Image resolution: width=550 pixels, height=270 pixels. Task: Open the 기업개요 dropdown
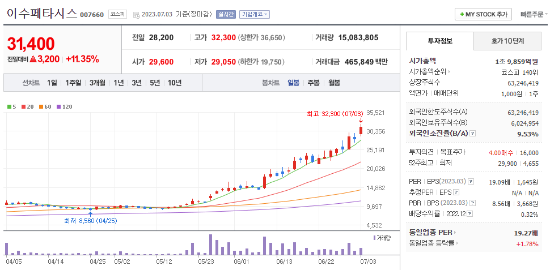pyautogui.click(x=255, y=14)
